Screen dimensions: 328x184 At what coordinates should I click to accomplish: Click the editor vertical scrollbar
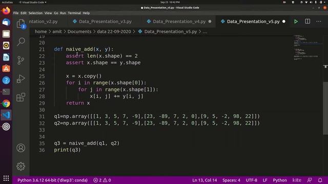click(x=325, y=108)
